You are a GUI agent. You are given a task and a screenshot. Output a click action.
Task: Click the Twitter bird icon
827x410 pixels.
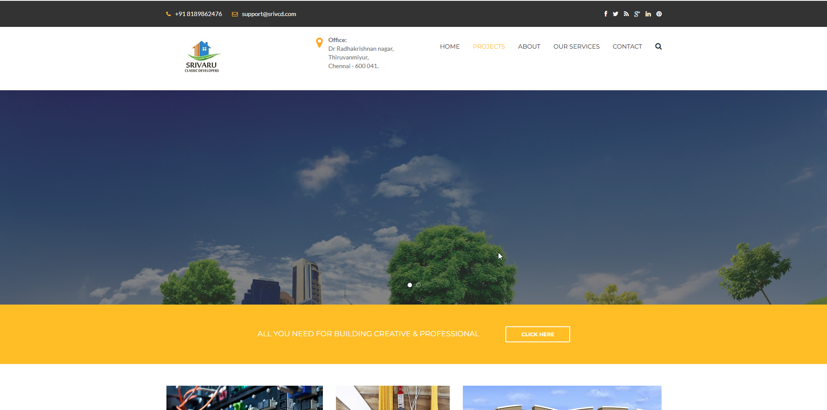tap(615, 14)
